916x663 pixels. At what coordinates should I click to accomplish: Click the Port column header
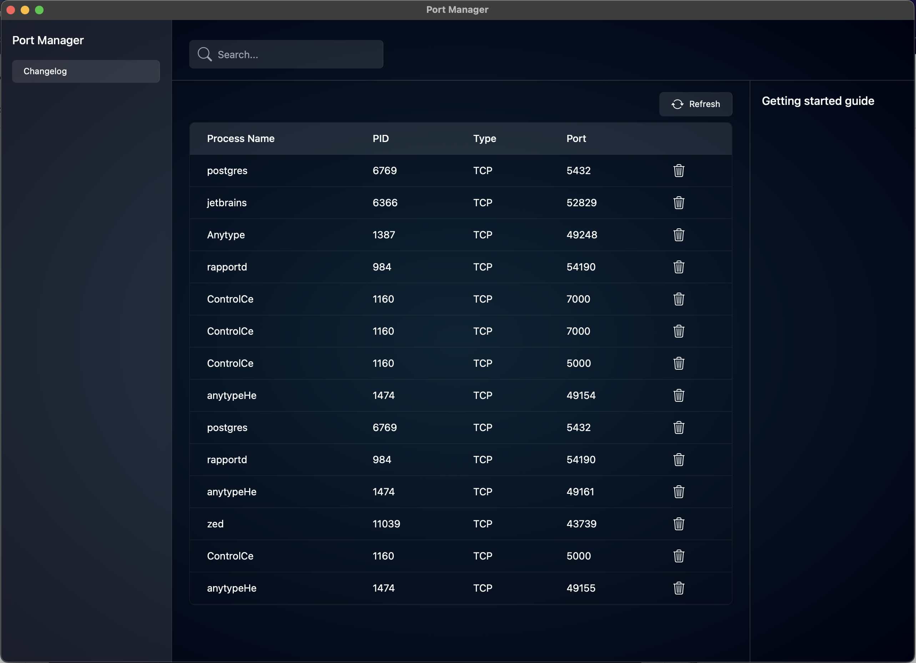[576, 138]
